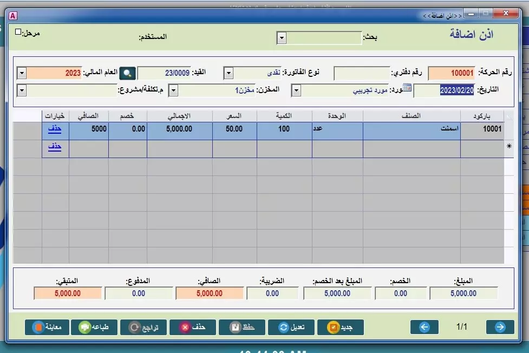Click حذف link on the اسمنت row
The height and width of the screenshot is (353, 529).
click(54, 129)
